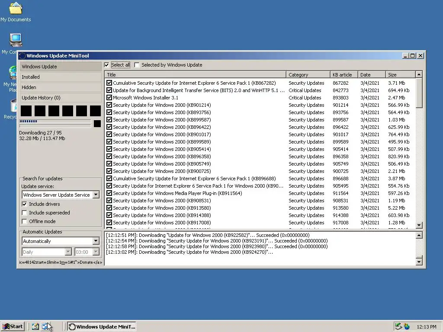Viewport: 443px width, 332px height.
Task: Uncheck the Microsoft Windows Installer 3.1 update
Action: tap(109, 98)
